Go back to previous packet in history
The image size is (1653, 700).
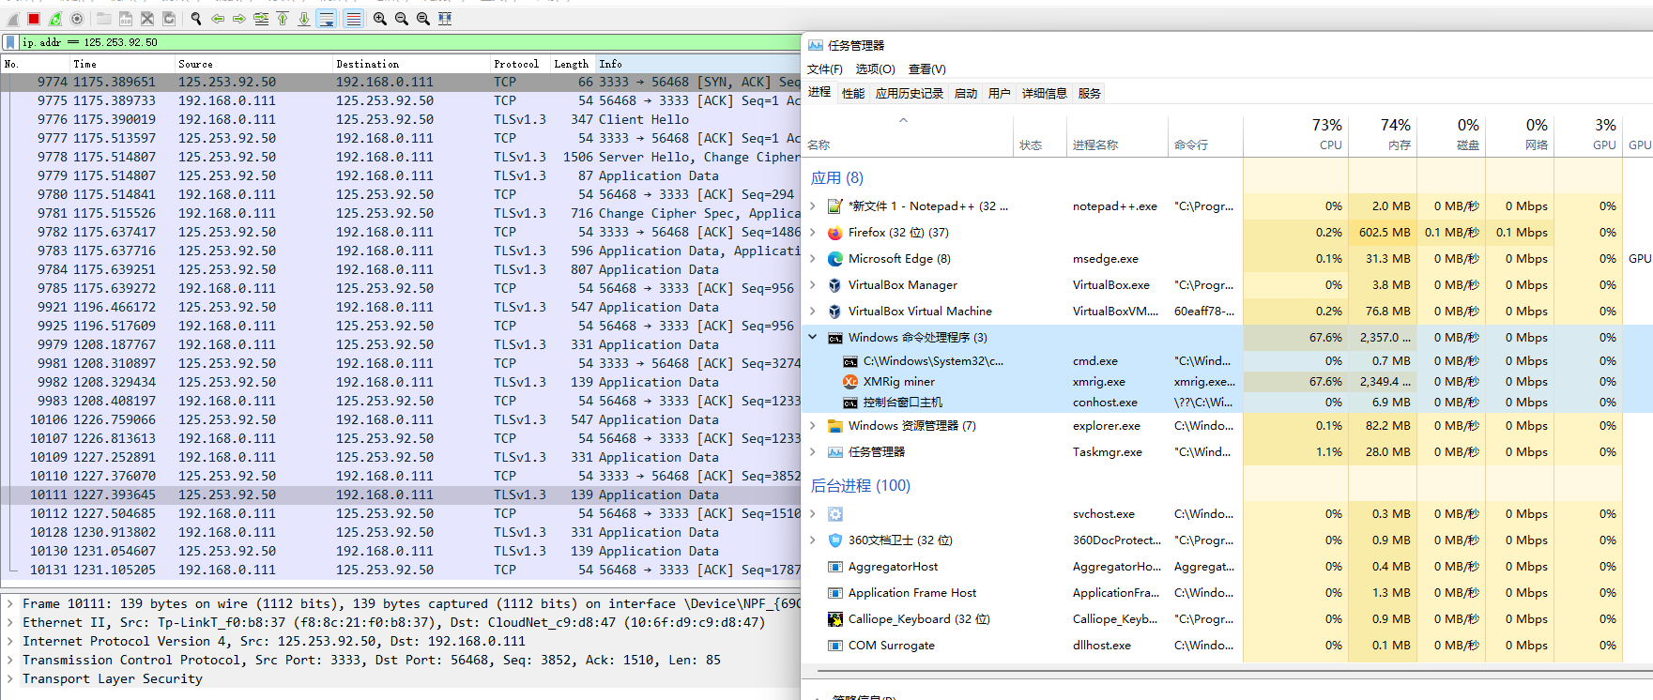[x=218, y=19]
